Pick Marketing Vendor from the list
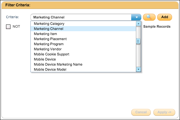 [83, 49]
